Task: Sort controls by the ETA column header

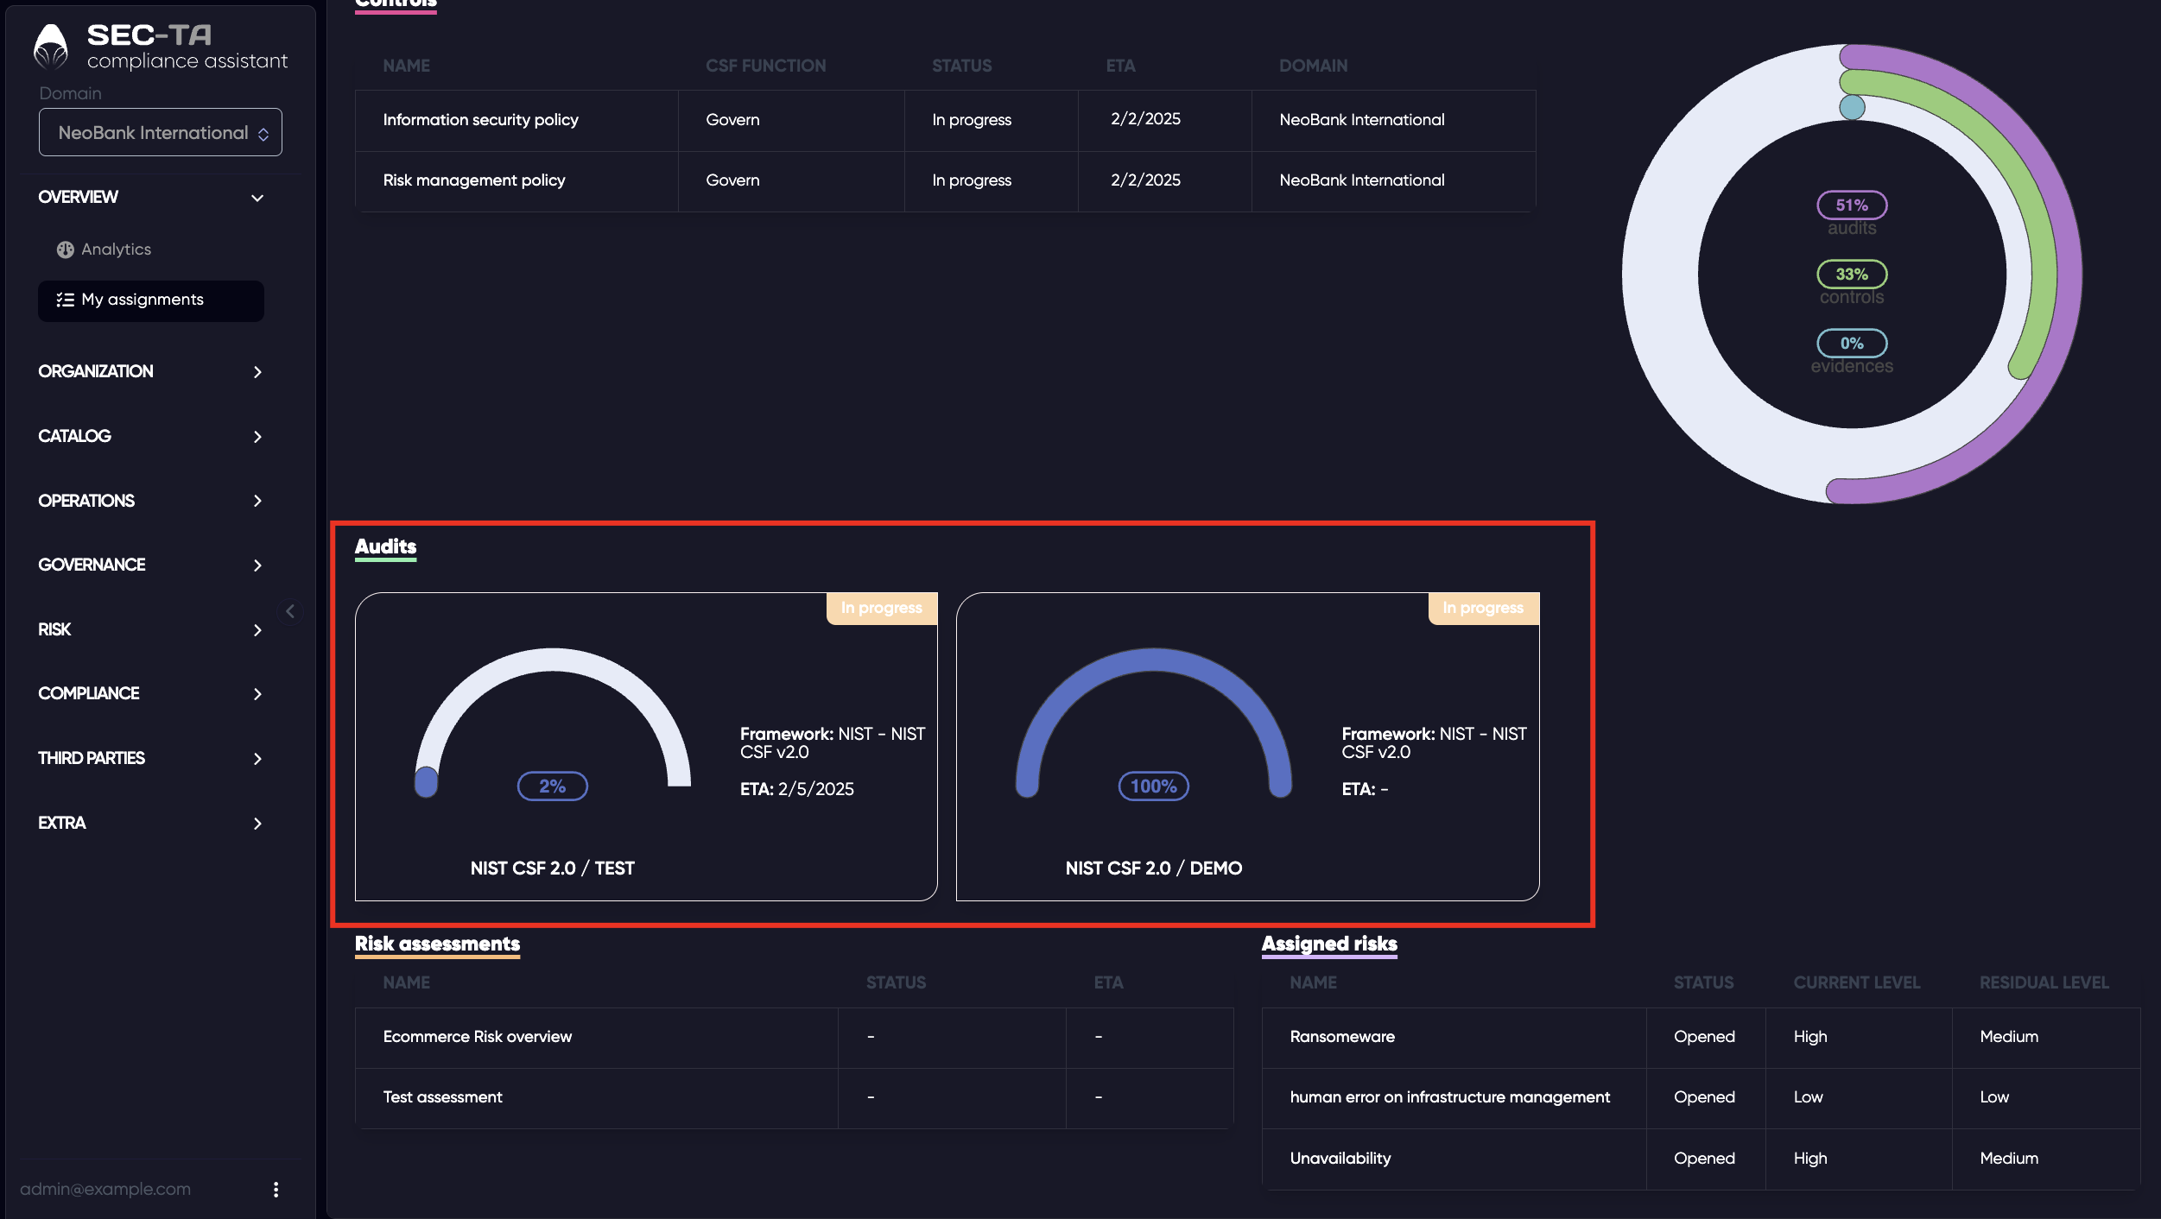Action: click(1120, 66)
